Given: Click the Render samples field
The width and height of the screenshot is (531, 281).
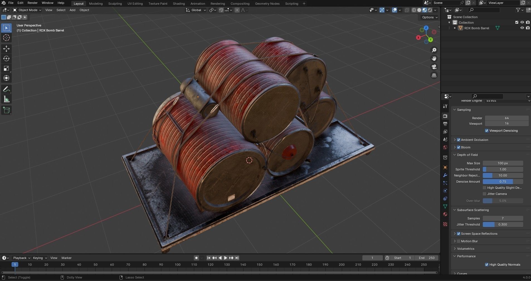Looking at the screenshot, I should click(507, 118).
